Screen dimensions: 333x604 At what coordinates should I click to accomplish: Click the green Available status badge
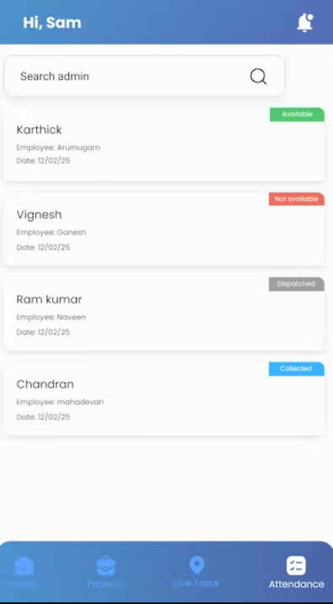pyautogui.click(x=297, y=115)
